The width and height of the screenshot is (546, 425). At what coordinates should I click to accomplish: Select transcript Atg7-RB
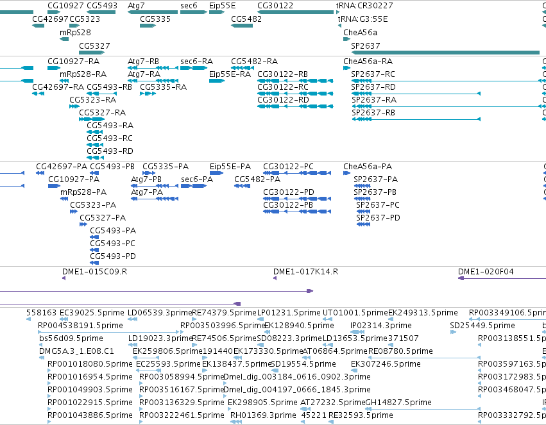[153, 68]
